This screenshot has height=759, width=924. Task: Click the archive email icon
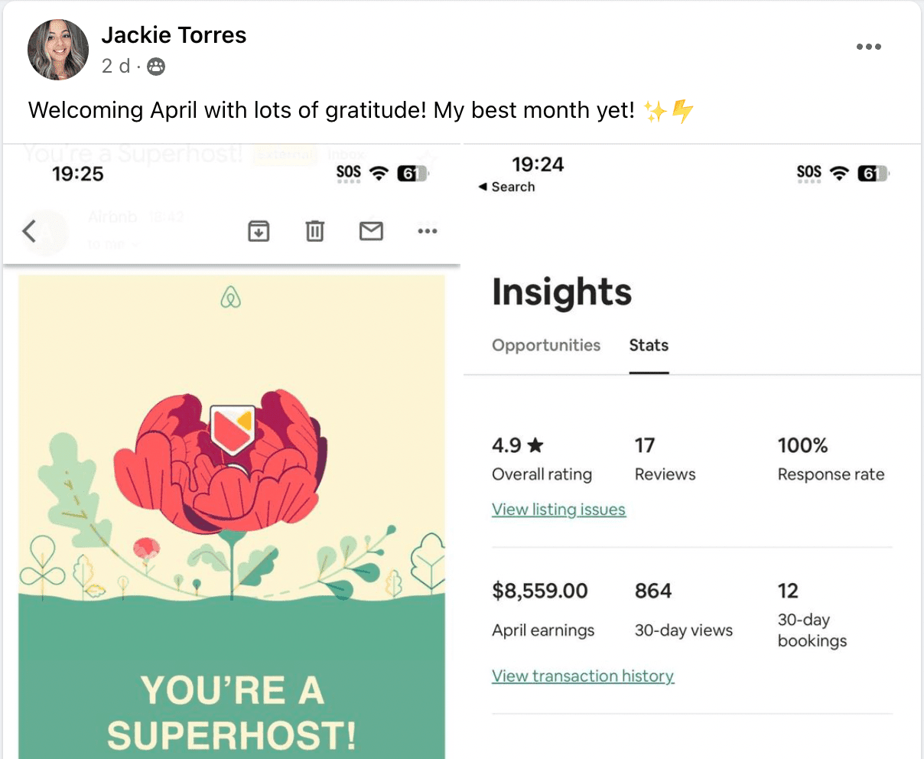click(259, 230)
